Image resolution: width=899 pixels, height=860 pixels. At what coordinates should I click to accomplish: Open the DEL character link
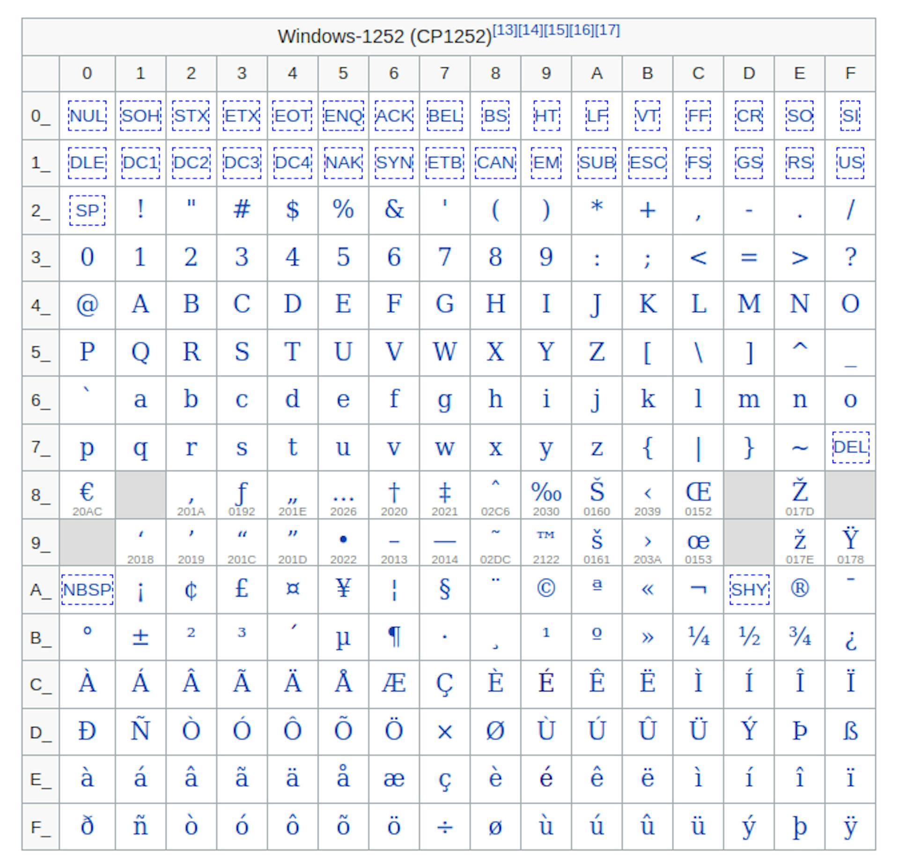click(x=850, y=447)
